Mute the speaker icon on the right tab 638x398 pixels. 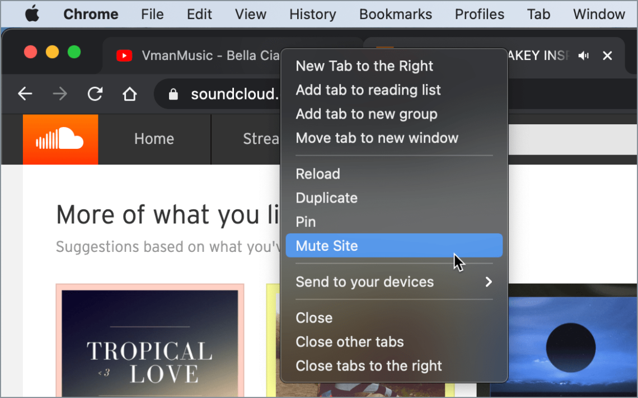point(583,55)
